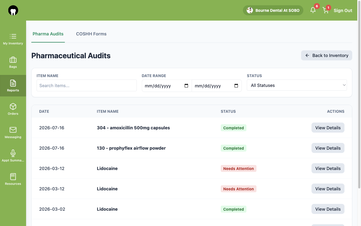Click the DATE column header
Viewport: 361px width, 226px height.
click(44, 111)
